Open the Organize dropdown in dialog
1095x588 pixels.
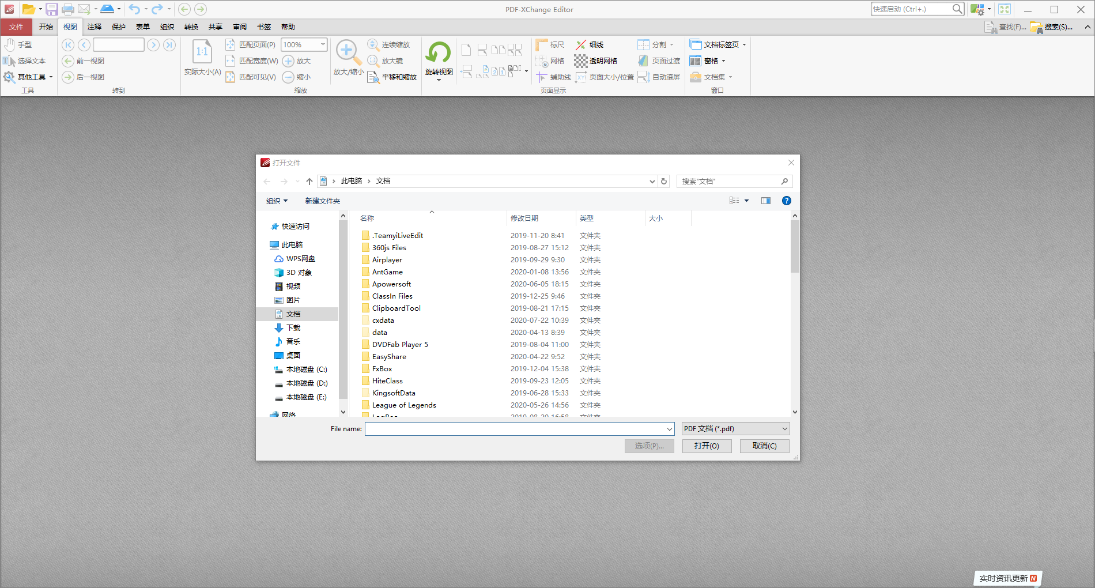click(x=277, y=201)
